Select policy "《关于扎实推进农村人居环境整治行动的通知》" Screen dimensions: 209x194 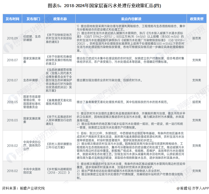[59, 120]
